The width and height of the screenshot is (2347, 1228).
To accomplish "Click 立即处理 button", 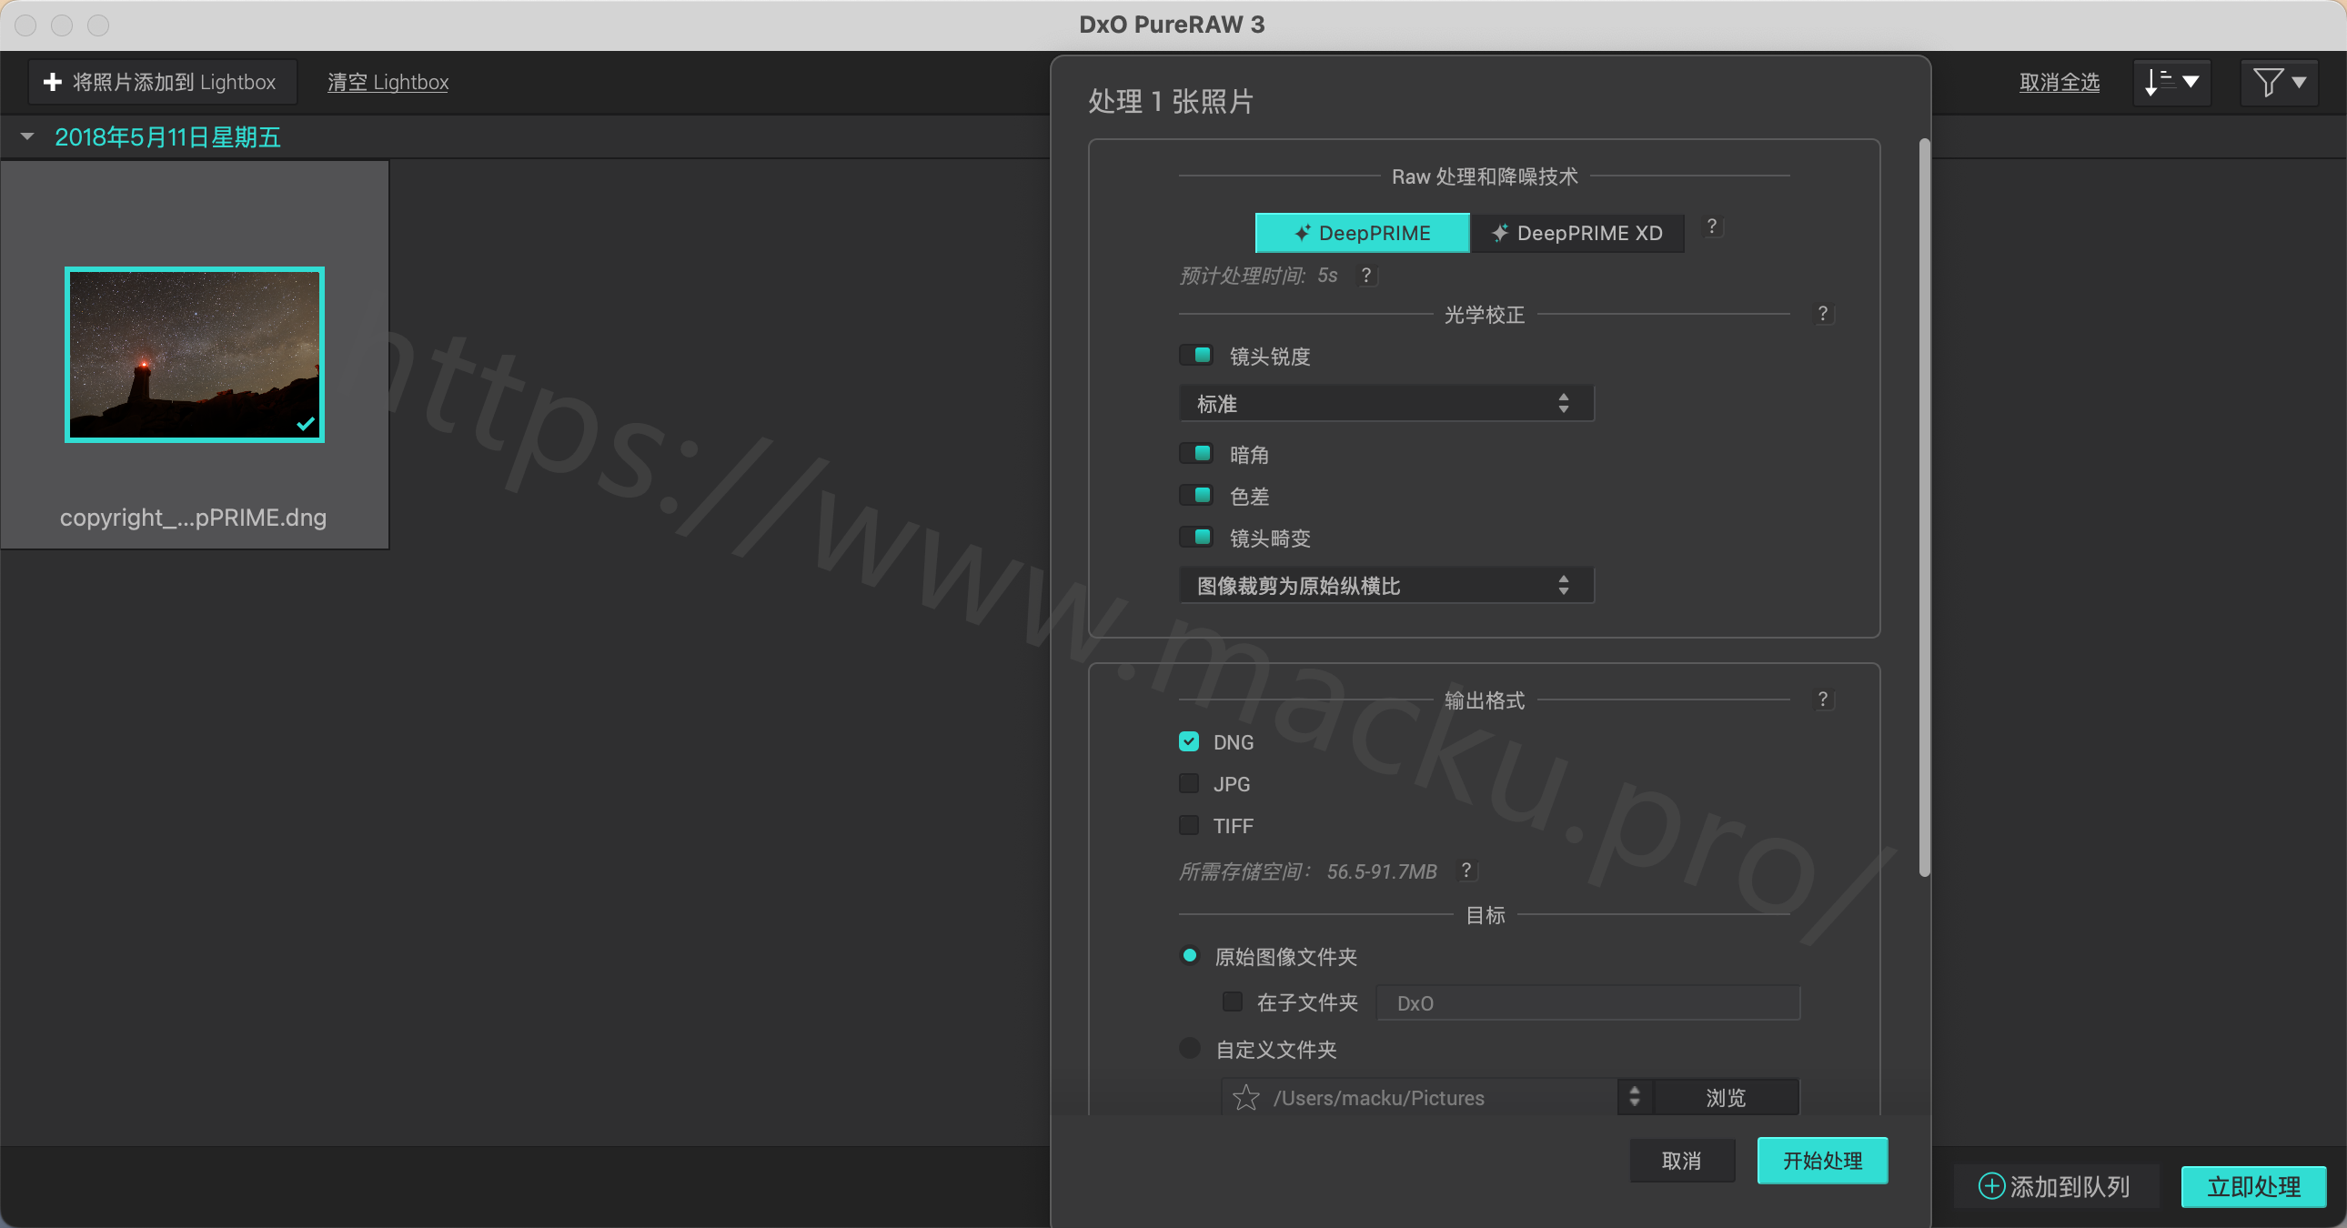I will [2253, 1186].
